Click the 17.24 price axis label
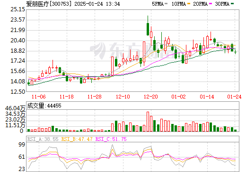This screenshot has height=172, width=246. click(18, 61)
